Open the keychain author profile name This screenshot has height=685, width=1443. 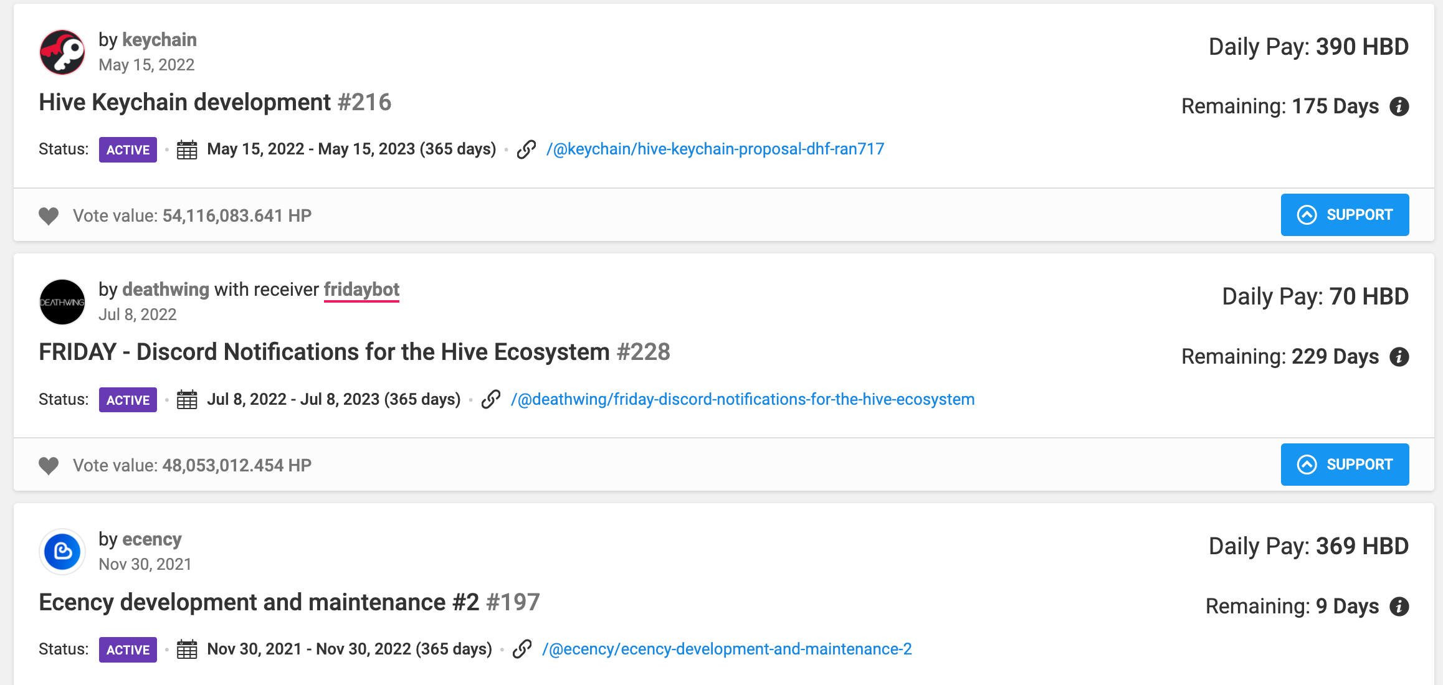pos(160,40)
